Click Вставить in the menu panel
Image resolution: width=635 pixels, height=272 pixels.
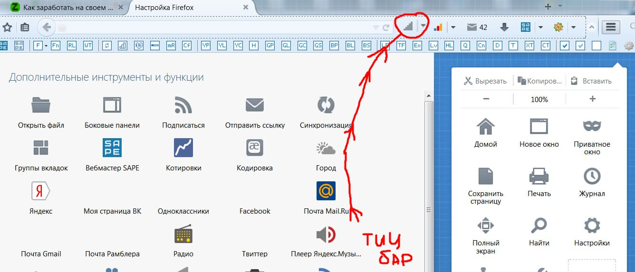click(x=591, y=81)
